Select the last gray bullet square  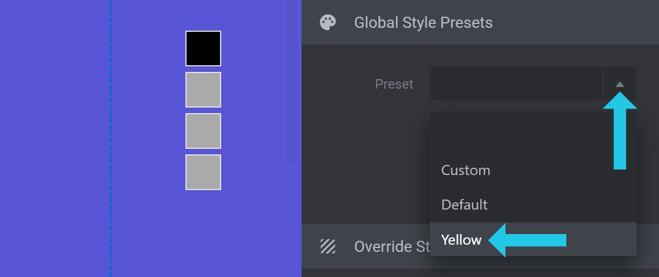tap(203, 172)
